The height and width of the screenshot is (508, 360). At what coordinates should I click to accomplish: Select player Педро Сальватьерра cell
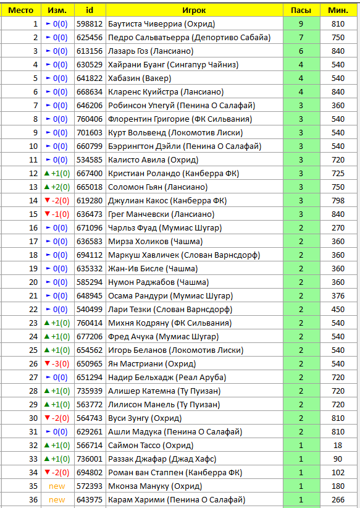coord(195,38)
